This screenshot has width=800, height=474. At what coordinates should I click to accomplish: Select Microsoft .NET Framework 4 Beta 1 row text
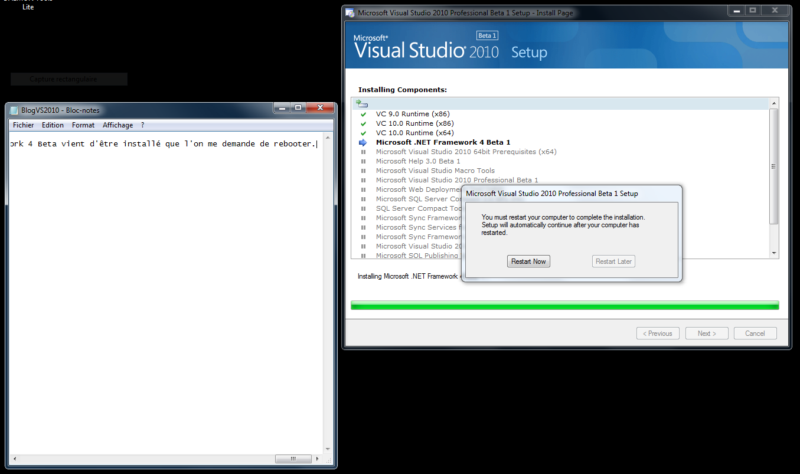pyautogui.click(x=443, y=142)
